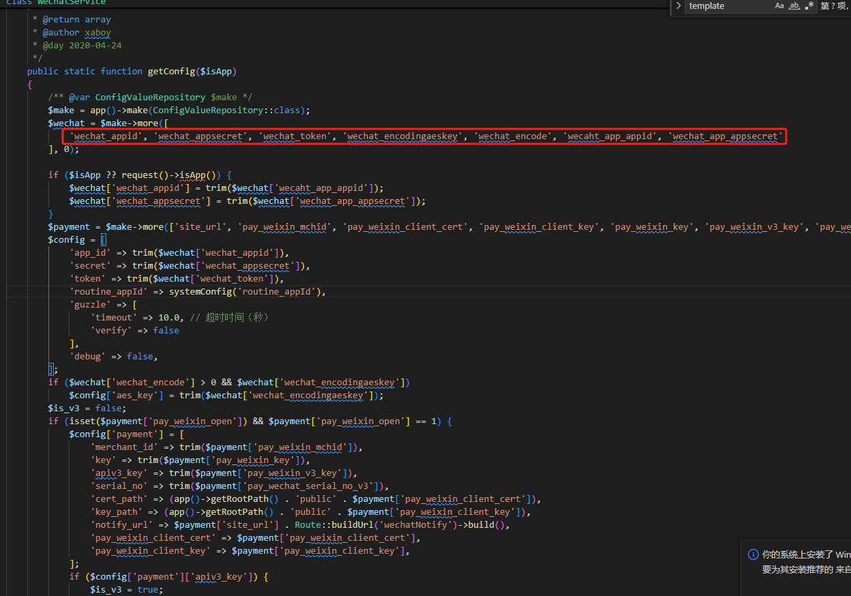Click the "@var ConfigValueRepository $make" comment
This screenshot has width=851, height=596.
pyautogui.click(x=151, y=98)
